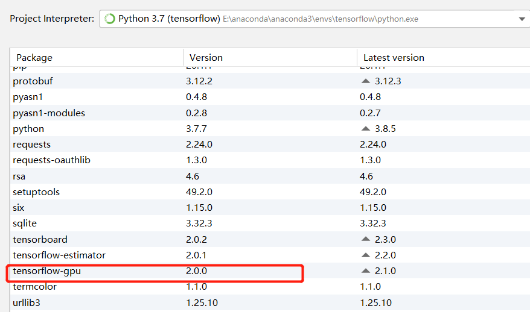This screenshot has width=530, height=312.
Task: Click the green interpreter loading icon
Action: point(109,19)
